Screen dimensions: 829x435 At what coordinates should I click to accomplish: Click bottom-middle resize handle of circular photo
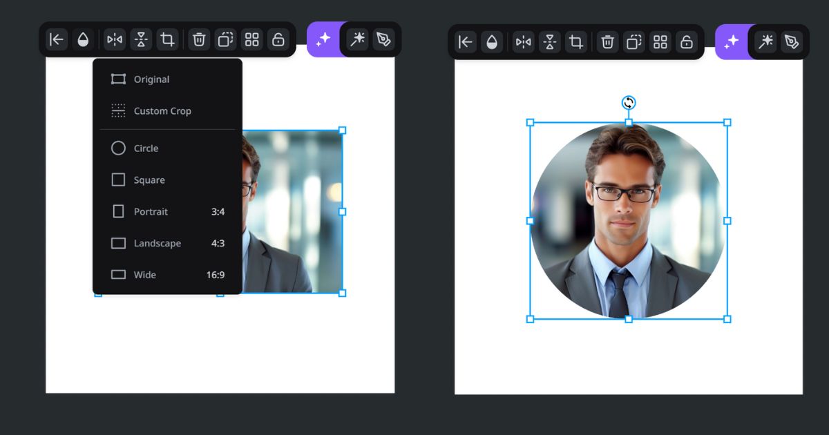tap(629, 319)
